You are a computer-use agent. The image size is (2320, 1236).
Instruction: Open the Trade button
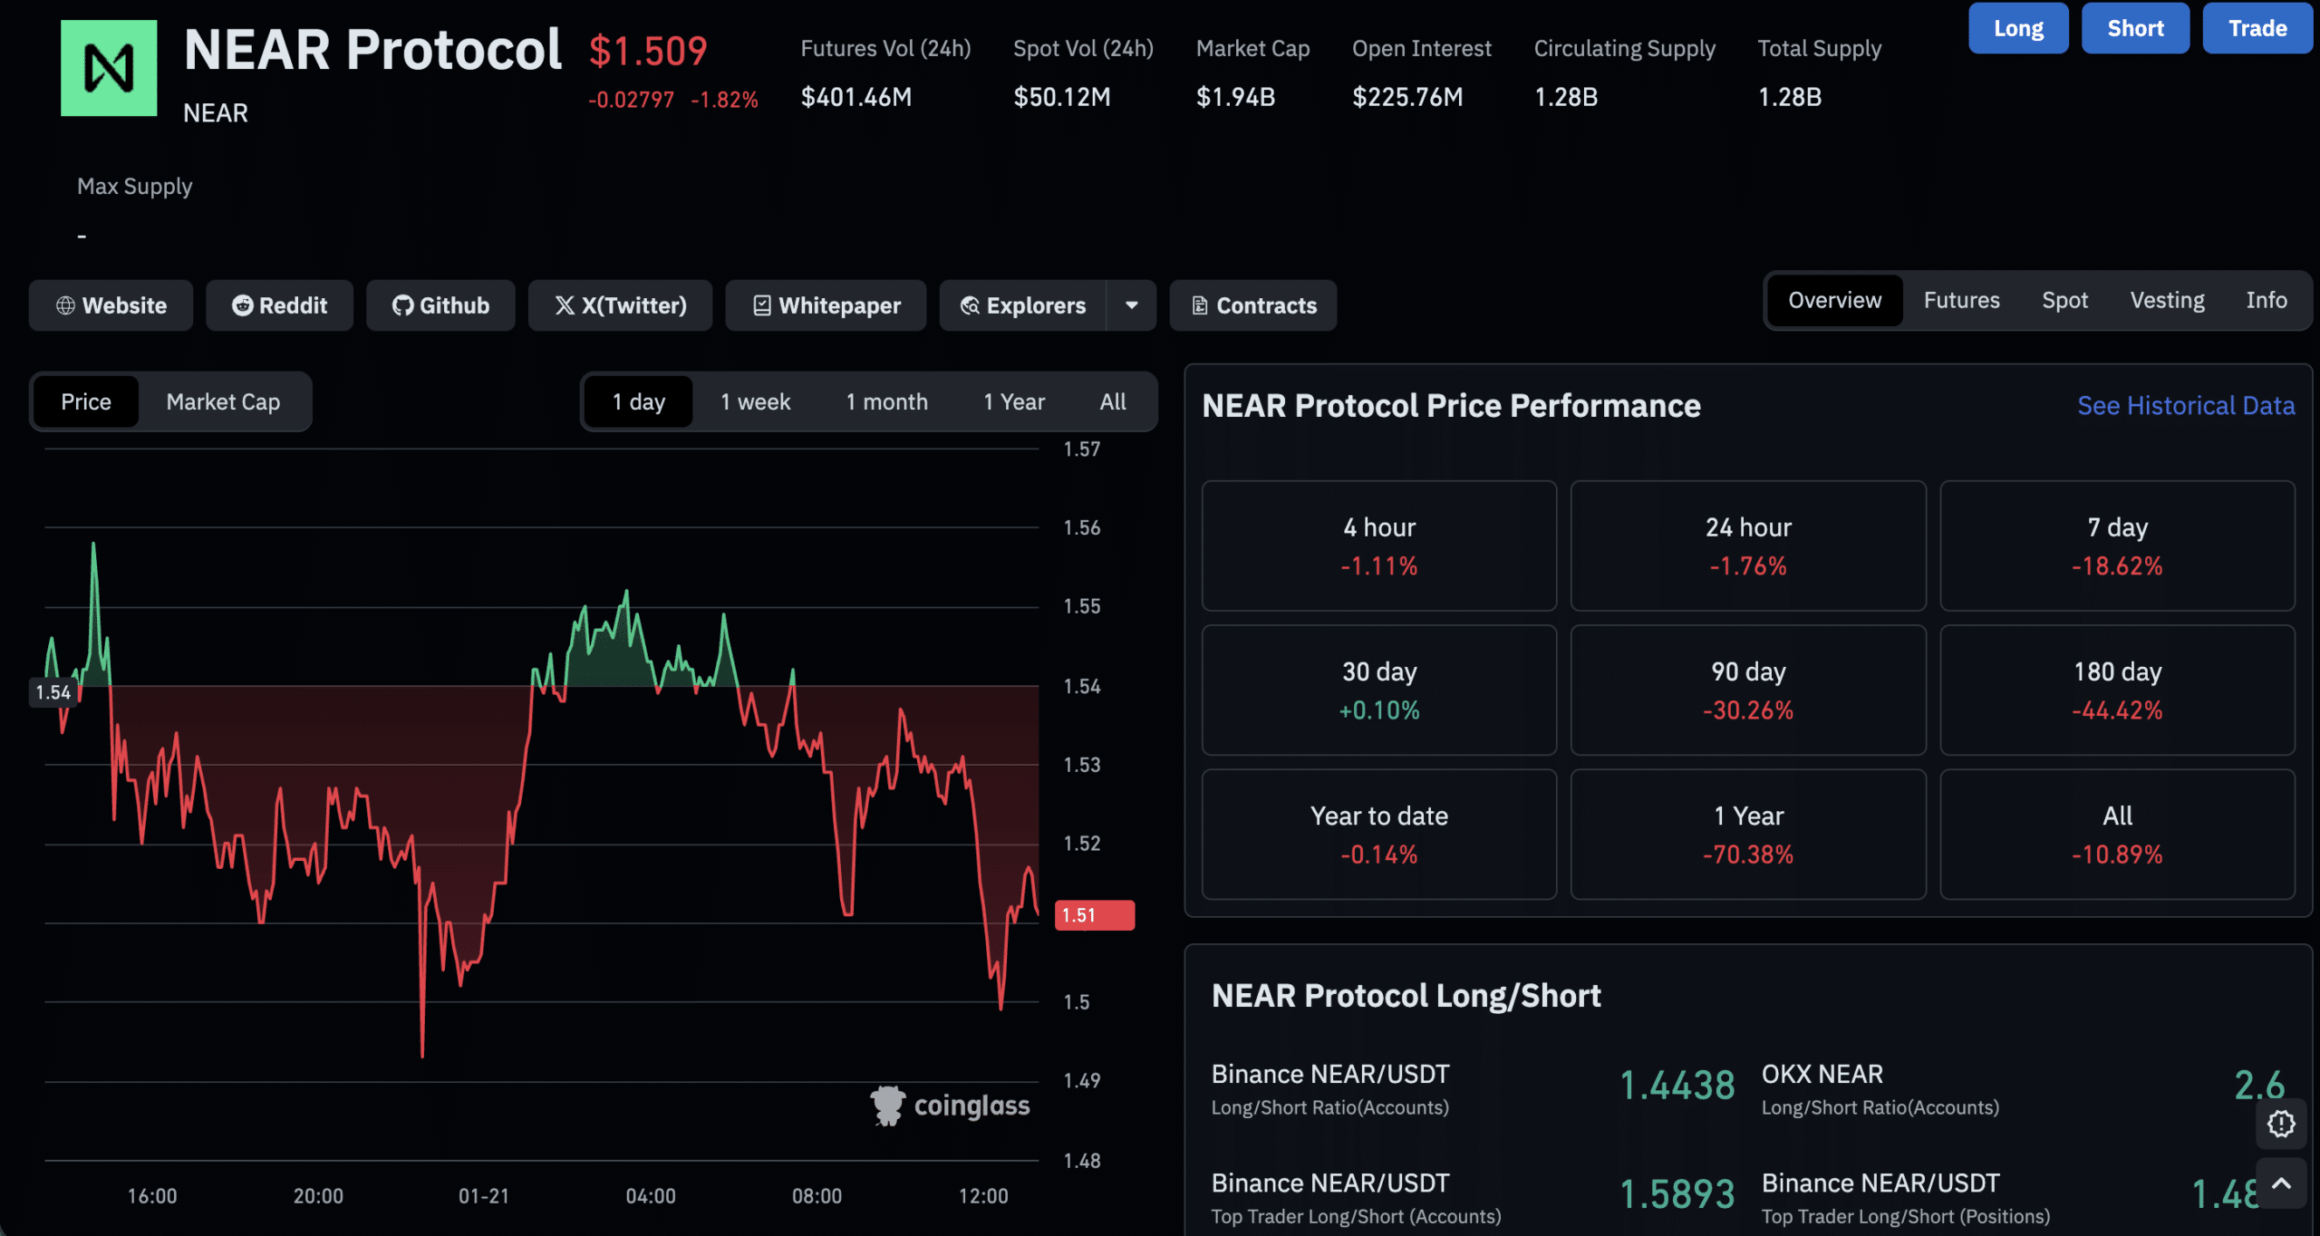pyautogui.click(x=2257, y=28)
